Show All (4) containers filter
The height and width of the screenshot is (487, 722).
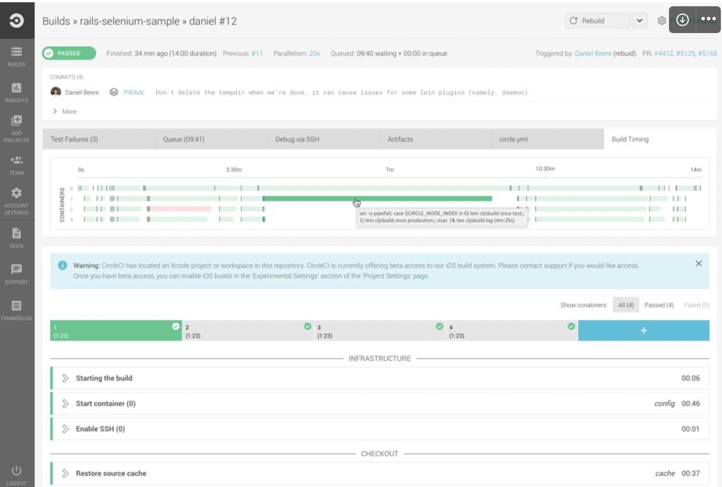tap(626, 305)
